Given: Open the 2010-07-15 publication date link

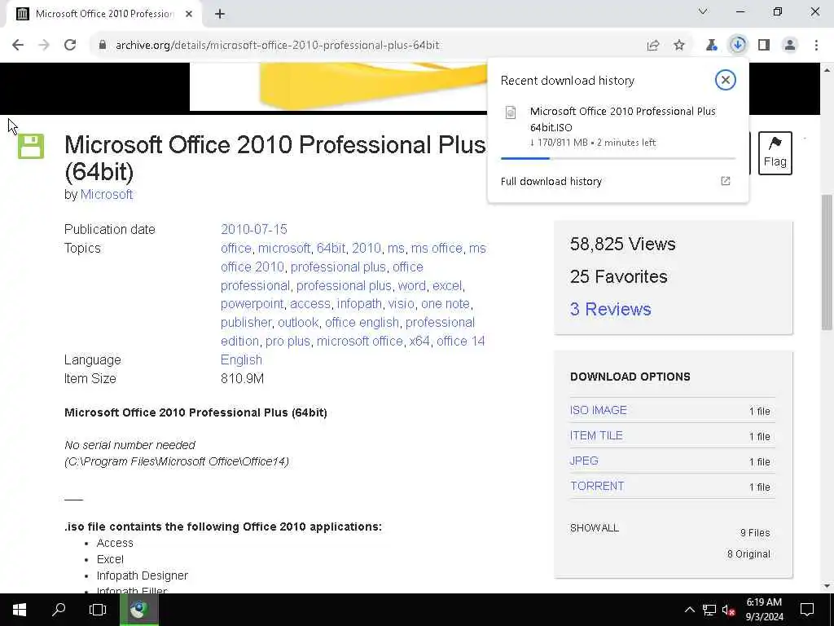Looking at the screenshot, I should (254, 229).
